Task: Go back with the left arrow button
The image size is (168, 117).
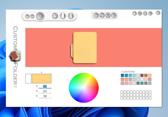Action: 27,16
